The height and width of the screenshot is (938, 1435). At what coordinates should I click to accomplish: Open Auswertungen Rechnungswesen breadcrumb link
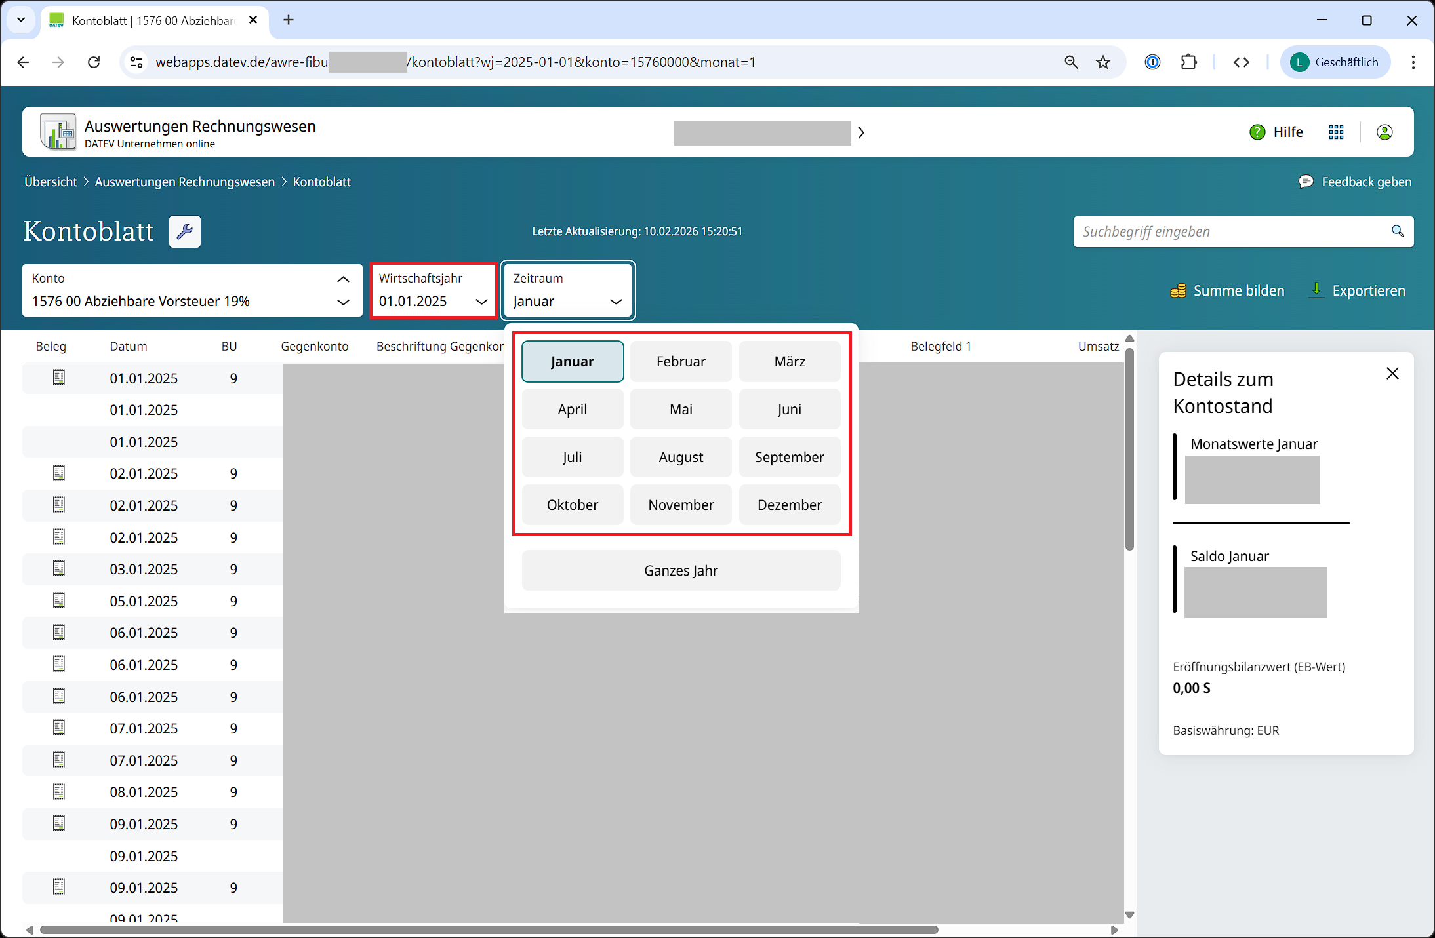pos(185,182)
